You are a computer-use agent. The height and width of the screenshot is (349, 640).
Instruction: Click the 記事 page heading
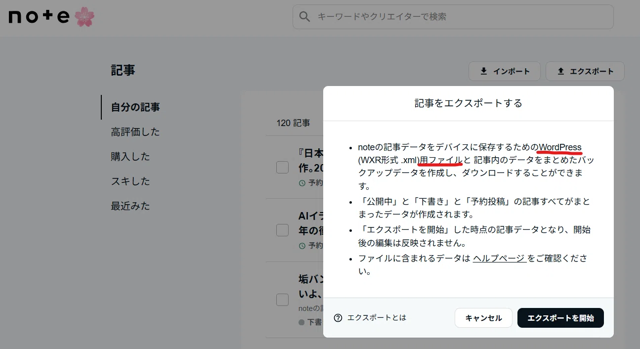(x=123, y=71)
